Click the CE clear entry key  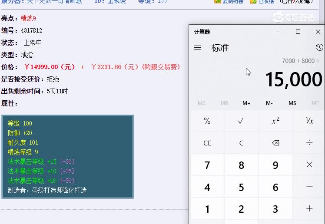[x=207, y=143]
